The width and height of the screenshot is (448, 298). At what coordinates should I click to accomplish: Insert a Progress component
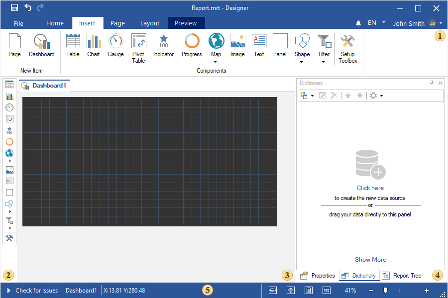pyautogui.click(x=192, y=46)
